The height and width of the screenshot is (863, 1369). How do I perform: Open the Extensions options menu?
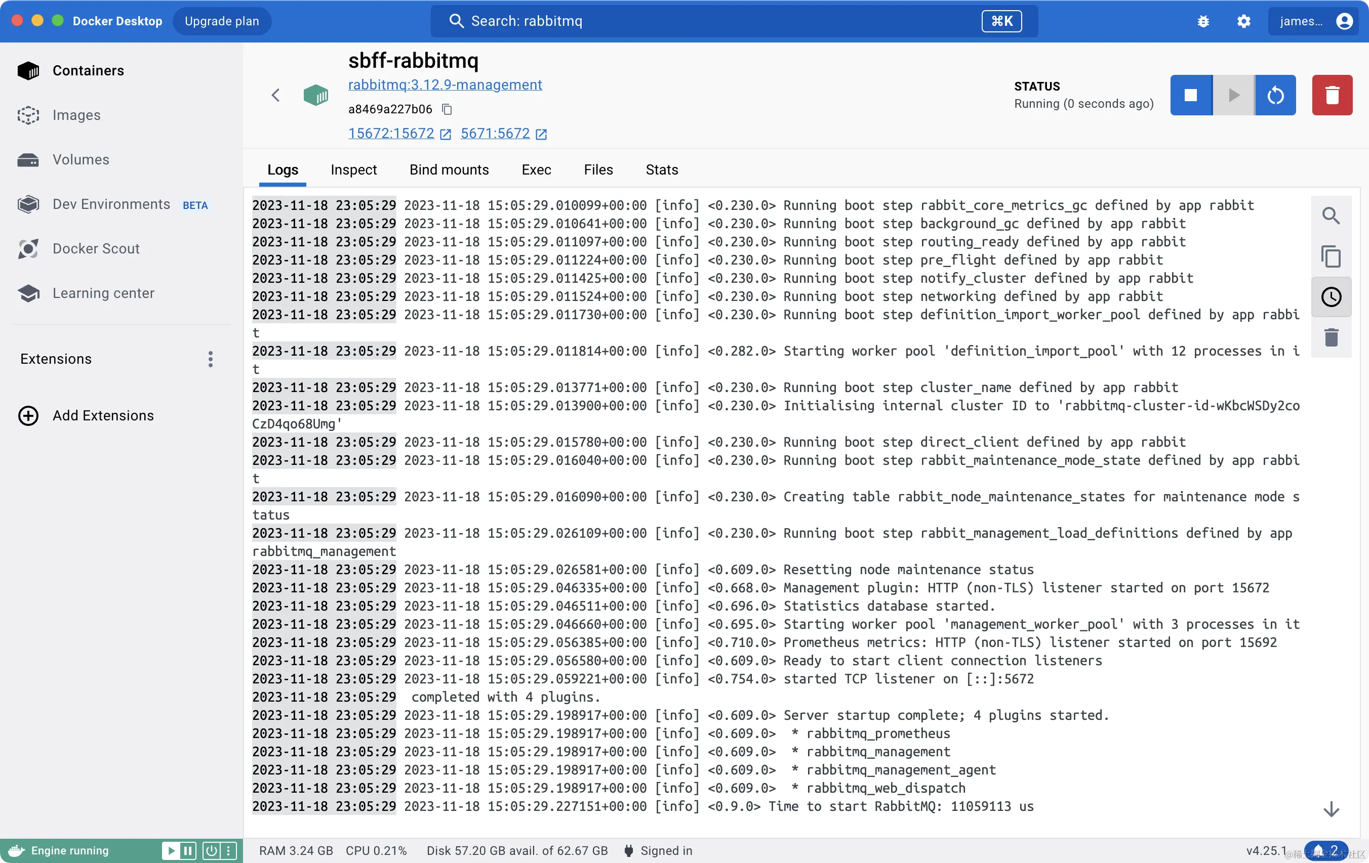(210, 359)
